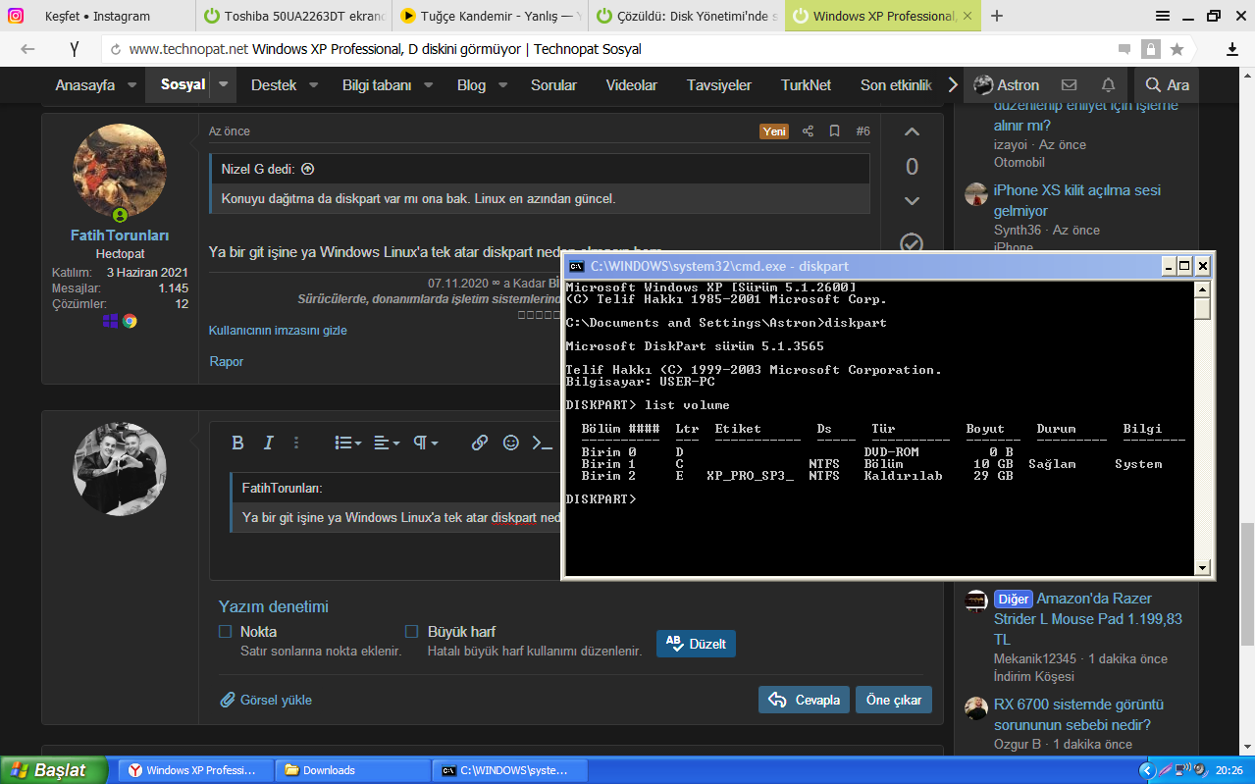This screenshot has height=784, width=1255.
Task: Enable the Büyük harf checkbox
Action: (x=412, y=632)
